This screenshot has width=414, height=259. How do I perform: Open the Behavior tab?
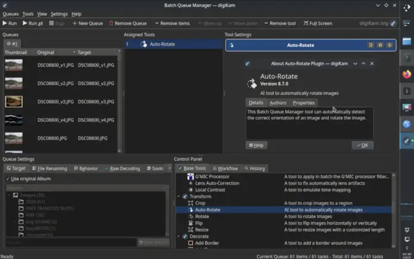(86, 168)
